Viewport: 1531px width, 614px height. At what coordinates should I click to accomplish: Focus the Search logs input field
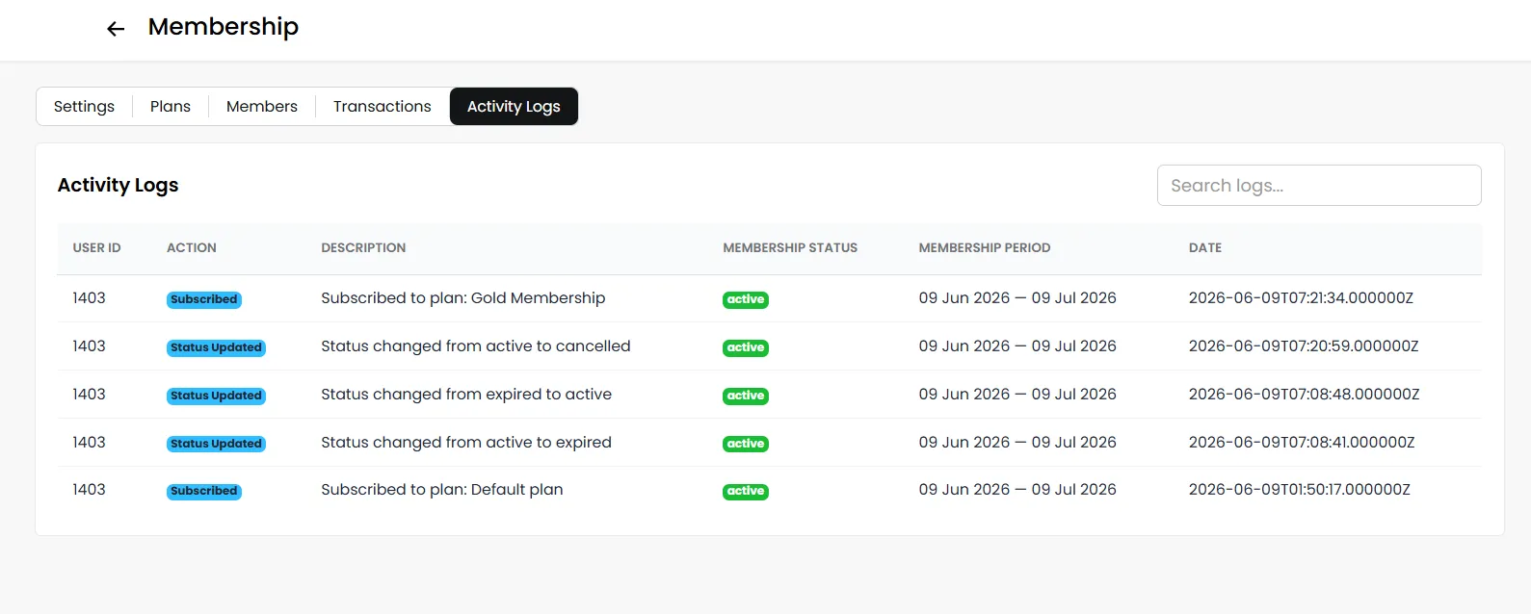click(x=1319, y=186)
